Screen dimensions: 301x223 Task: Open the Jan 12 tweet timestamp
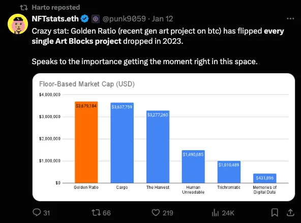(162, 19)
